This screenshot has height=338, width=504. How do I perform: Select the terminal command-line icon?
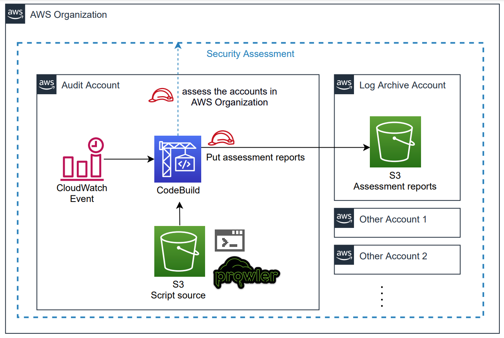(x=230, y=241)
